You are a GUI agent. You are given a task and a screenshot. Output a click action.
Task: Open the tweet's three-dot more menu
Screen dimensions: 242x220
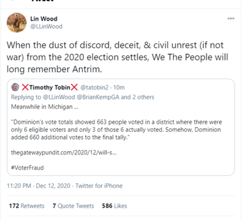click(231, 19)
